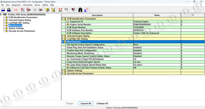Select Security Access Parameters in the tree
The width and height of the screenshot is (205, 109).
point(22,31)
